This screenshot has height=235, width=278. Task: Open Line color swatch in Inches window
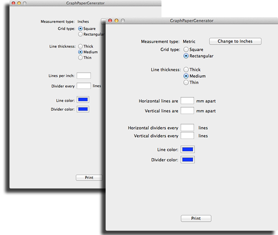click(x=83, y=100)
